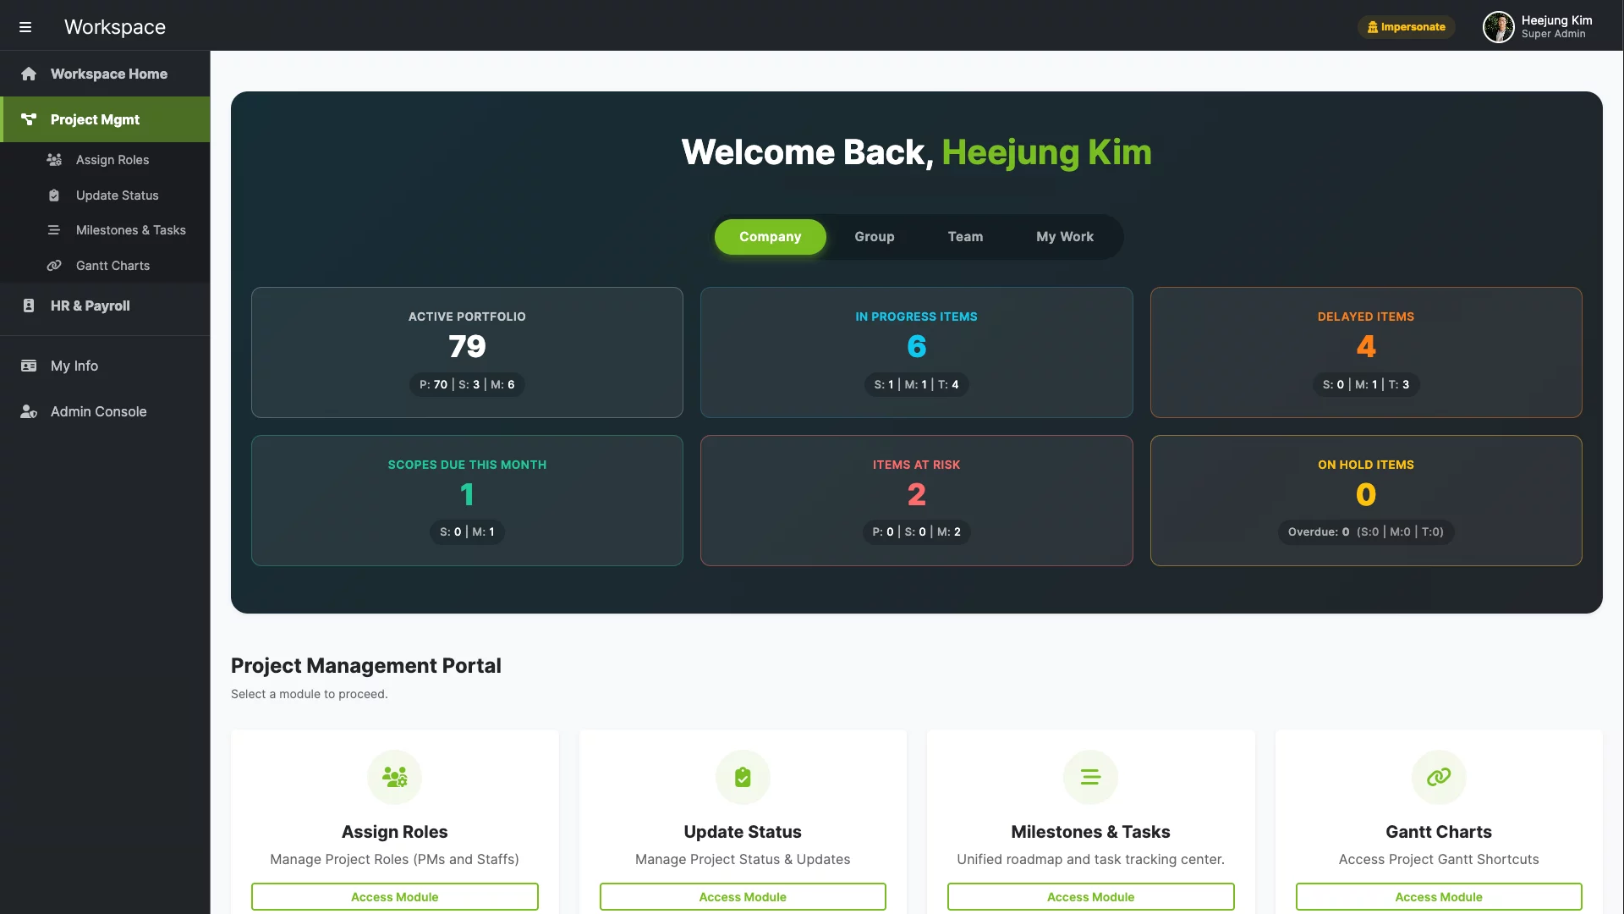This screenshot has height=914, width=1624.
Task: Click the Gantt Charts card title
Action: pos(1439,832)
